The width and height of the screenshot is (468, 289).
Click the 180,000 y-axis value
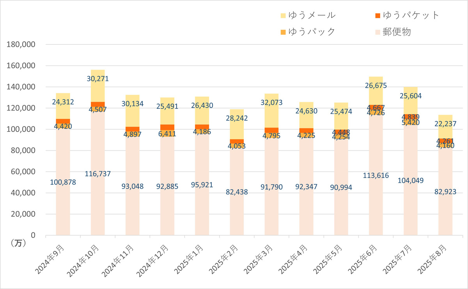21,45
